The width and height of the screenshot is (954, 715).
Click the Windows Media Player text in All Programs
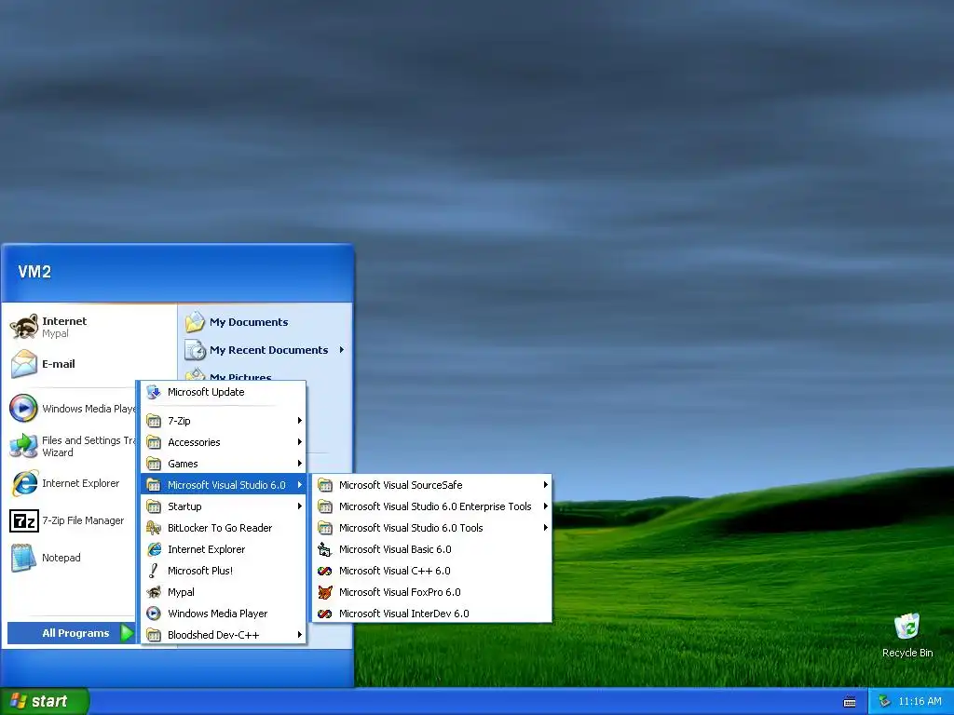click(218, 614)
